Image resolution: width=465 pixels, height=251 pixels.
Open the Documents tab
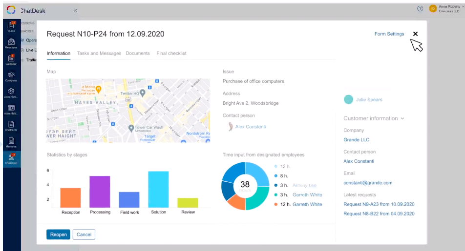click(x=138, y=53)
